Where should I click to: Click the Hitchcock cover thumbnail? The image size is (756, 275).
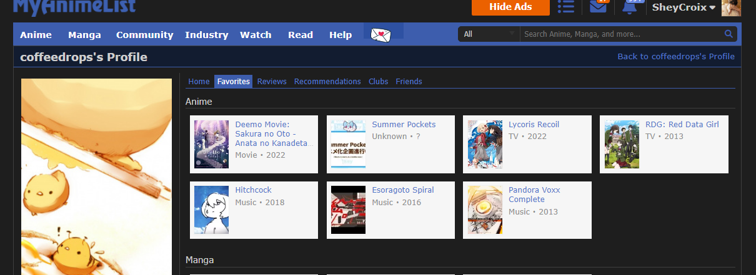click(x=211, y=210)
